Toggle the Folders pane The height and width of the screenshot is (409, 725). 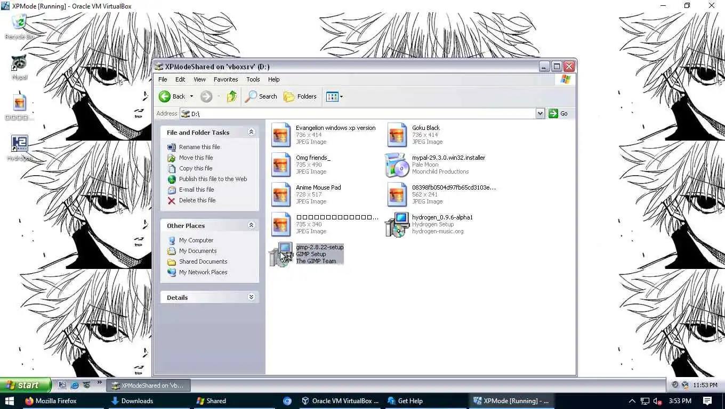click(x=300, y=96)
